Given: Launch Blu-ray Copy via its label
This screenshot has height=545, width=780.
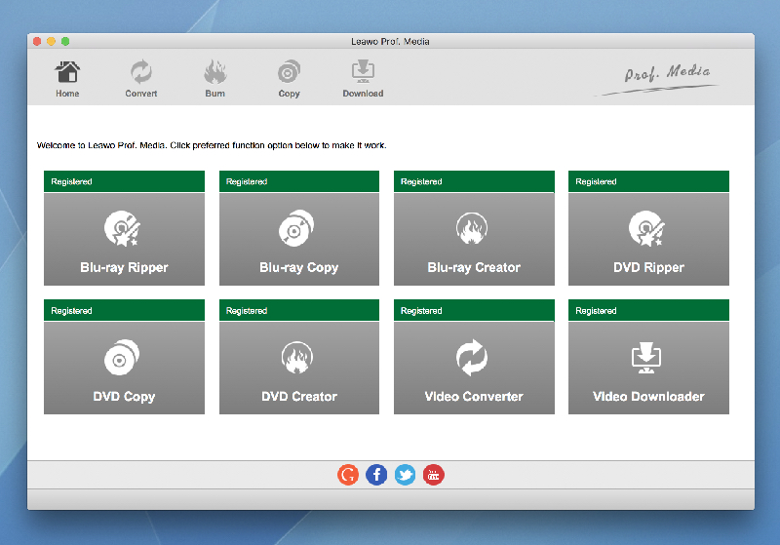Looking at the screenshot, I should [x=299, y=267].
